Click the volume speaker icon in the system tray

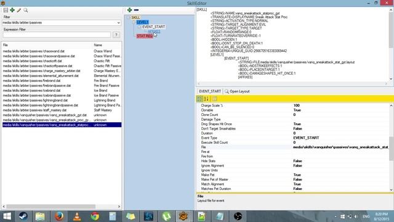(x=356, y=216)
